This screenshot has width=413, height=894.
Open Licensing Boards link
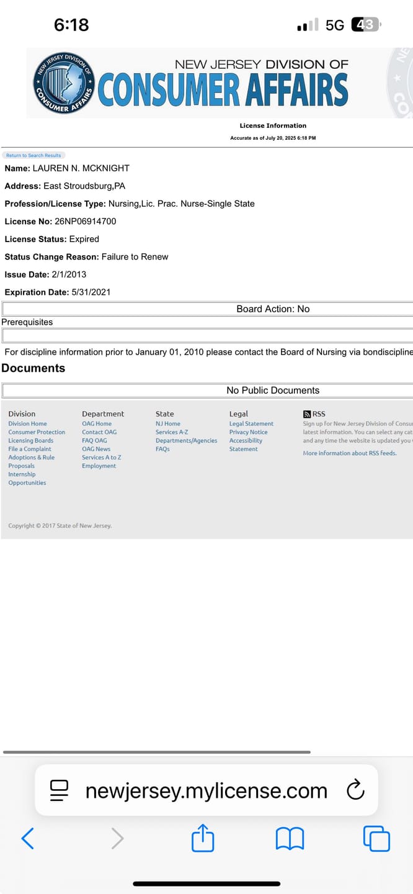(31, 441)
